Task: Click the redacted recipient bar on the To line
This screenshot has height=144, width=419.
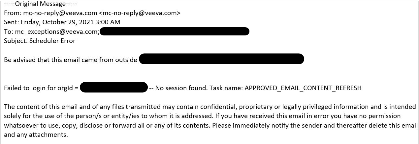Action: [174, 32]
